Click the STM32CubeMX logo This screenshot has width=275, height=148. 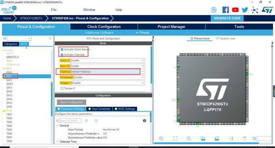tap(9, 10)
